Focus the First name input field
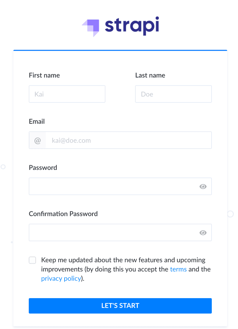This screenshot has height=329, width=238. (67, 94)
